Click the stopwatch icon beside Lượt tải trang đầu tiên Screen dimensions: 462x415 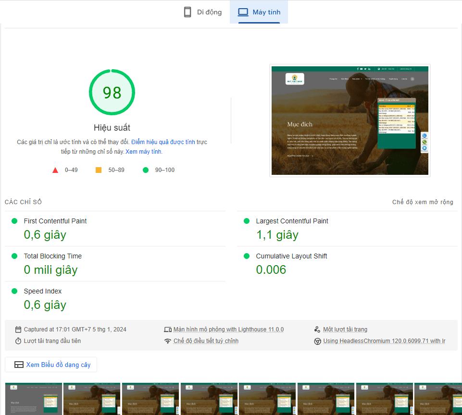[18, 341]
